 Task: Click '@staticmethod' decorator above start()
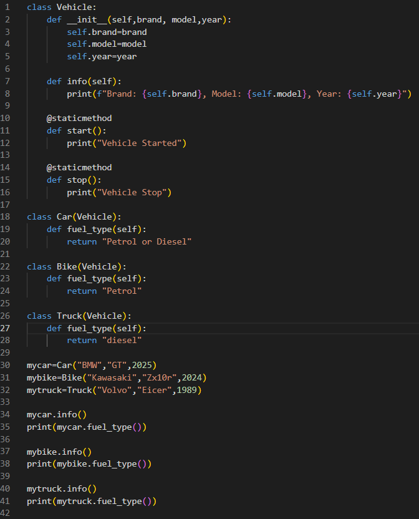coord(79,118)
